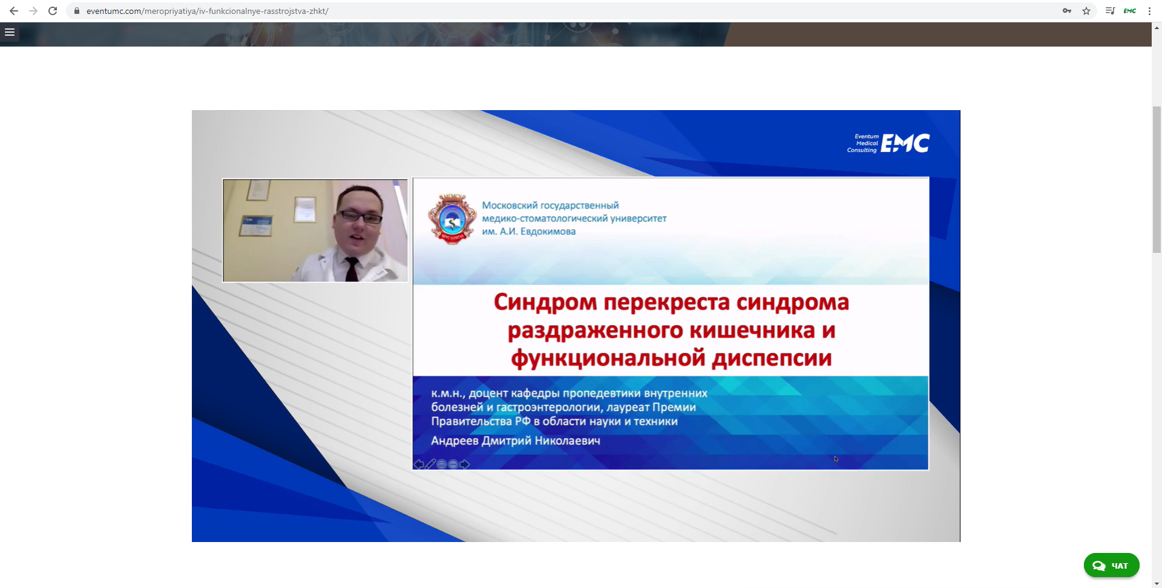The width and height of the screenshot is (1162, 588).
Task: Open the Chrome three-dot menu
Action: 1149,11
